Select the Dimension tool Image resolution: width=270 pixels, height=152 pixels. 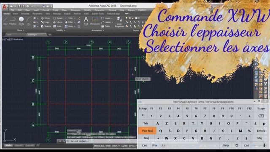[95, 21]
